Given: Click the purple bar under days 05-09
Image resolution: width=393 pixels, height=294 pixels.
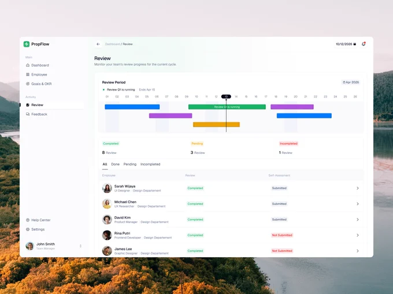Looking at the screenshot, I should click(170, 115).
